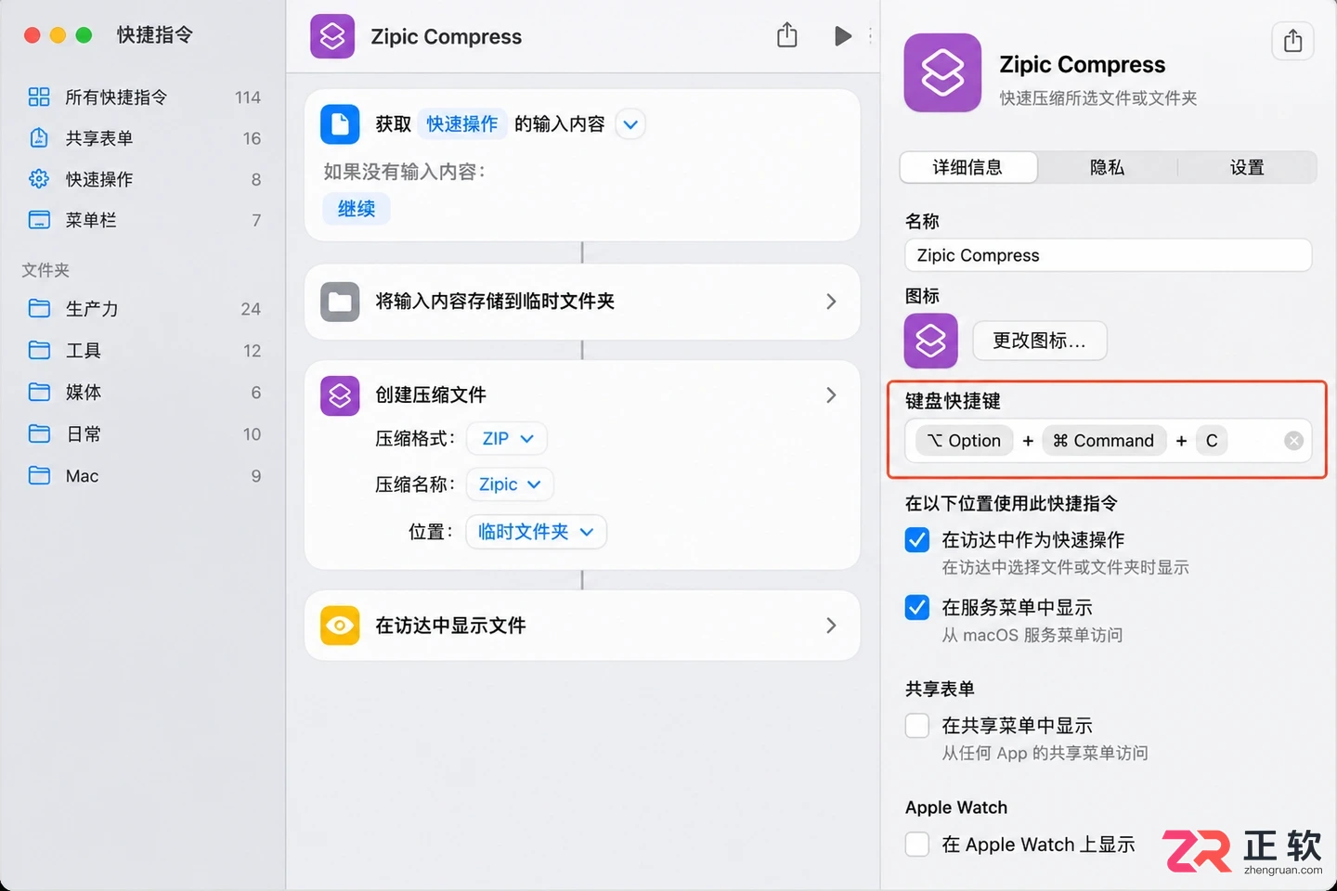Open the 媒体 folder icon
1337x891 pixels.
(39, 392)
